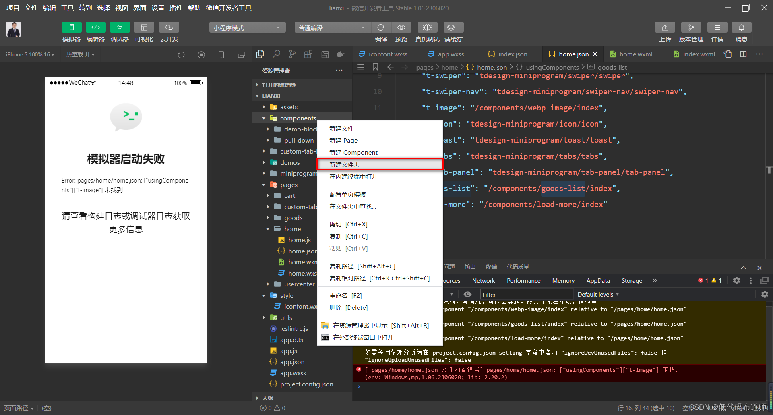Image resolution: width=773 pixels, height=415 pixels.
Task: Open the explorer files icon
Action: point(260,54)
